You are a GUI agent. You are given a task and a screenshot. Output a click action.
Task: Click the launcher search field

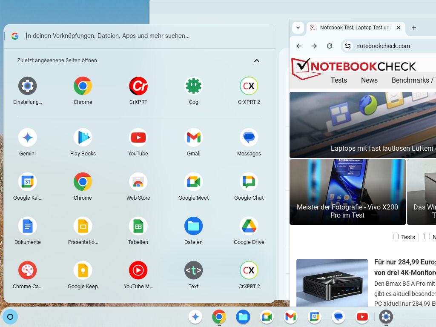tap(128, 36)
